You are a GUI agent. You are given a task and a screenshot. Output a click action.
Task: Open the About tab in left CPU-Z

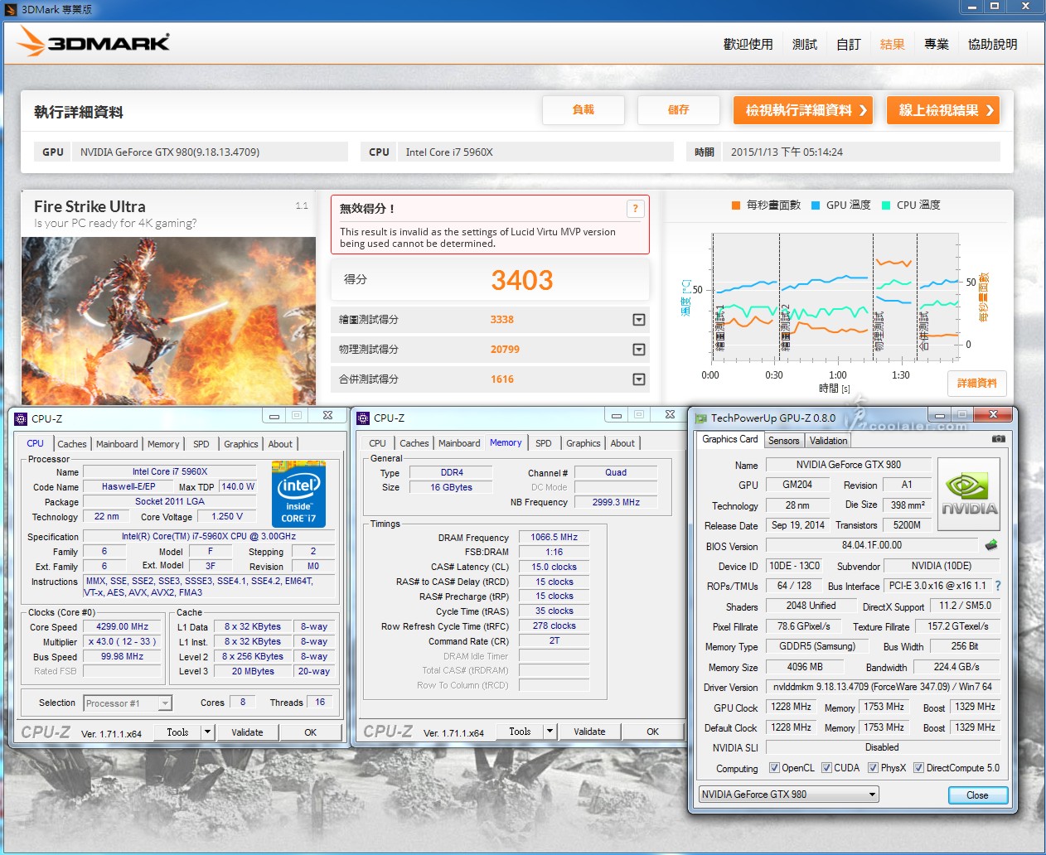pos(280,444)
